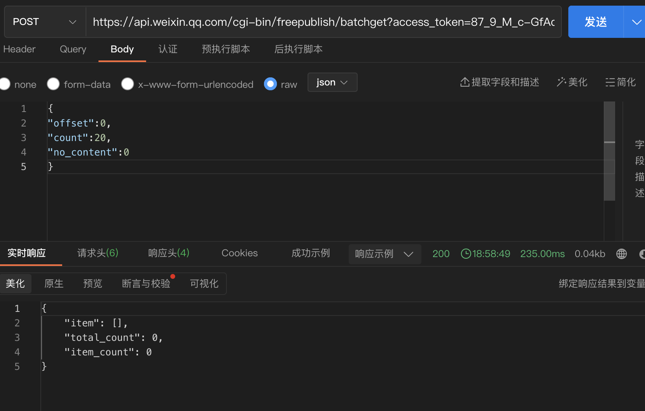Click the request URL input field

(x=324, y=22)
